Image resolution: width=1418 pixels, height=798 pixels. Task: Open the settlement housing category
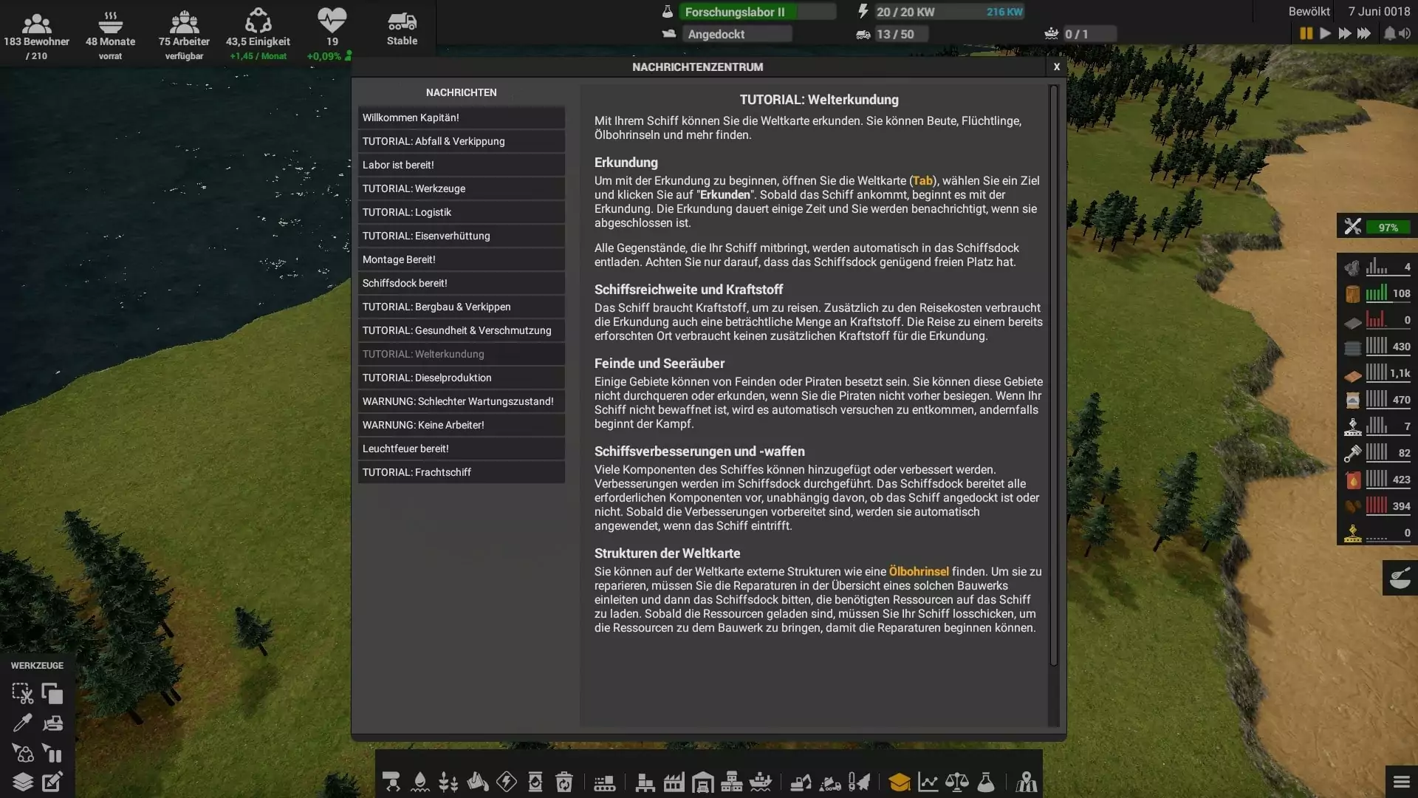pos(732,782)
